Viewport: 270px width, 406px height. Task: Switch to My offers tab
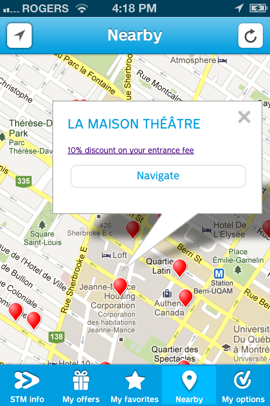[x=81, y=386]
